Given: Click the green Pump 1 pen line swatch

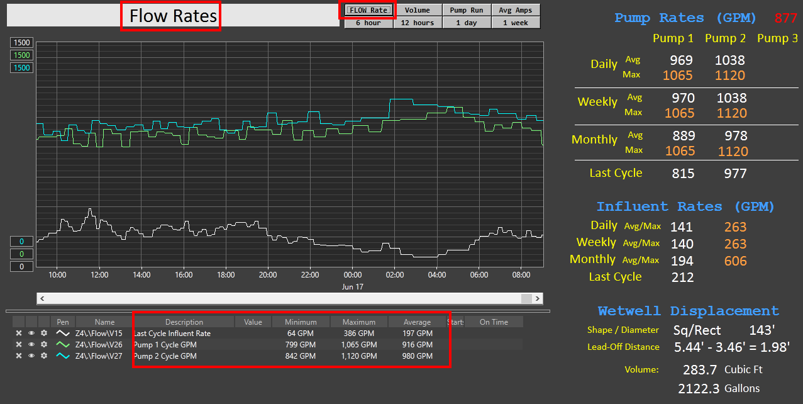Looking at the screenshot, I should pos(63,345).
